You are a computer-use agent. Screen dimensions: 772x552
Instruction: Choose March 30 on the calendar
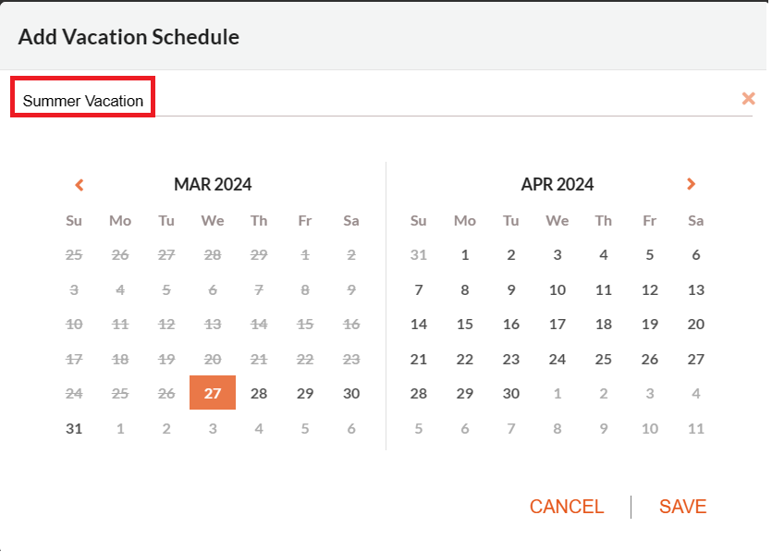coord(351,394)
